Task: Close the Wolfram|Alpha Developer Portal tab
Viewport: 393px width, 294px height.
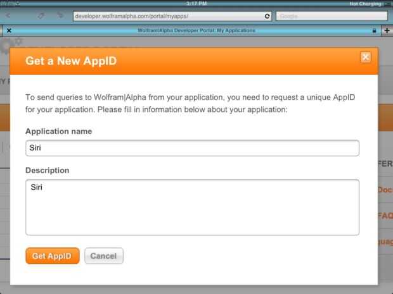Action: (x=9, y=30)
